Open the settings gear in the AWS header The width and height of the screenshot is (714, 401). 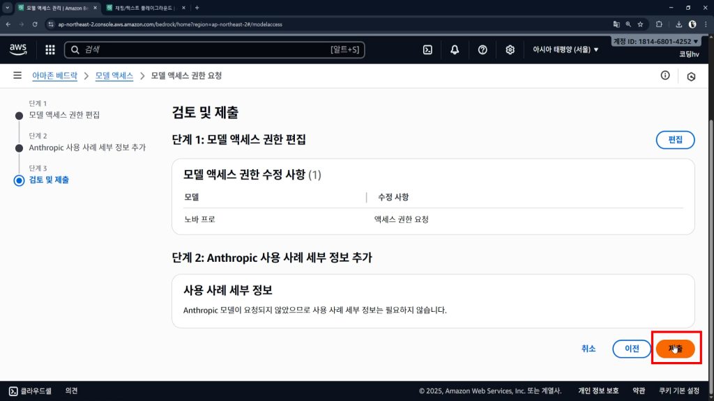tap(510, 49)
